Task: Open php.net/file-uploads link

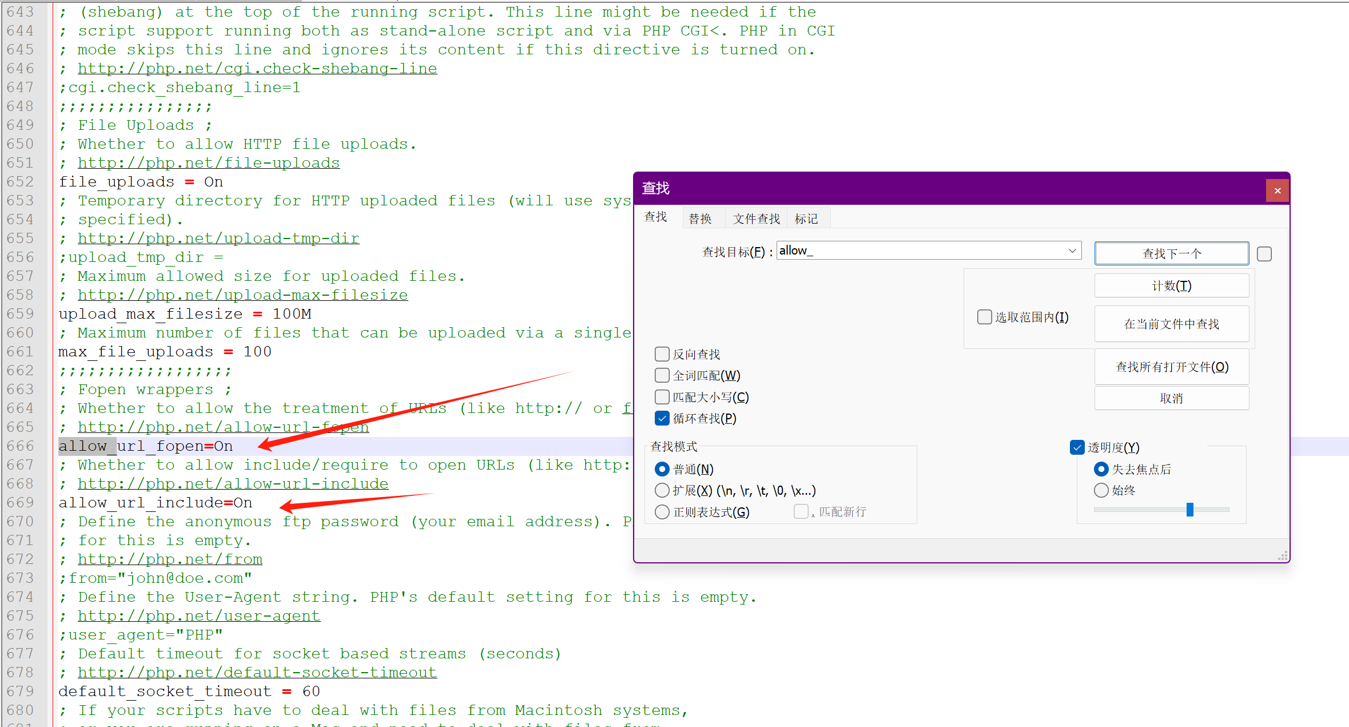Action: 209,163
